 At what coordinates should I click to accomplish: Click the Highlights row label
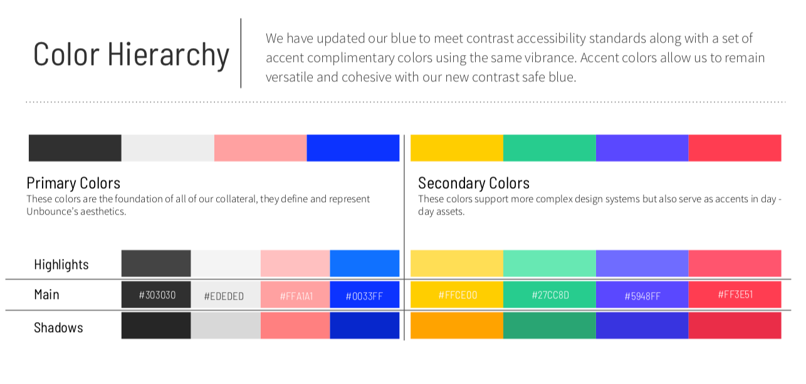[61, 265]
